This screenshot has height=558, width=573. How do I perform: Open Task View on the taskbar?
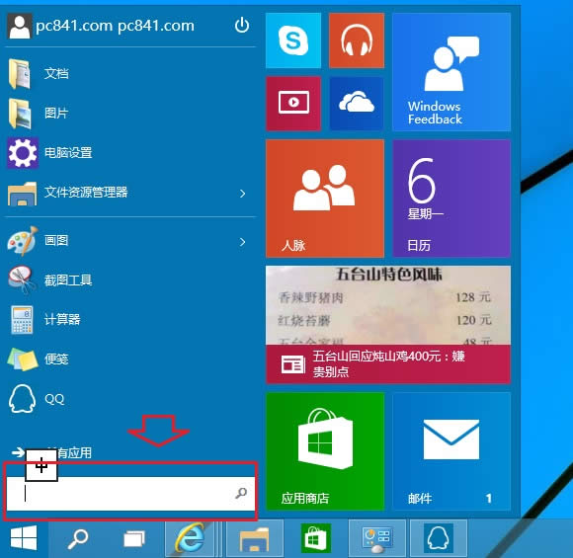[x=134, y=539]
